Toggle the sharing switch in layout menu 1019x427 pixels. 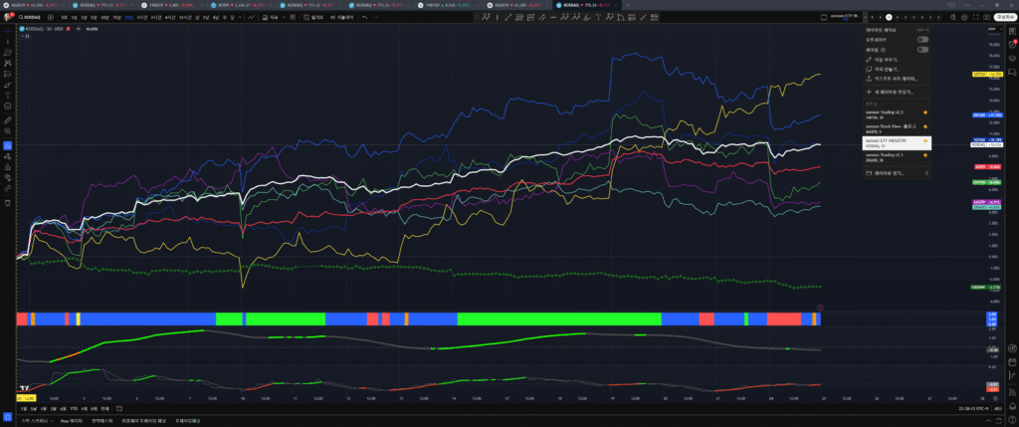pos(922,49)
